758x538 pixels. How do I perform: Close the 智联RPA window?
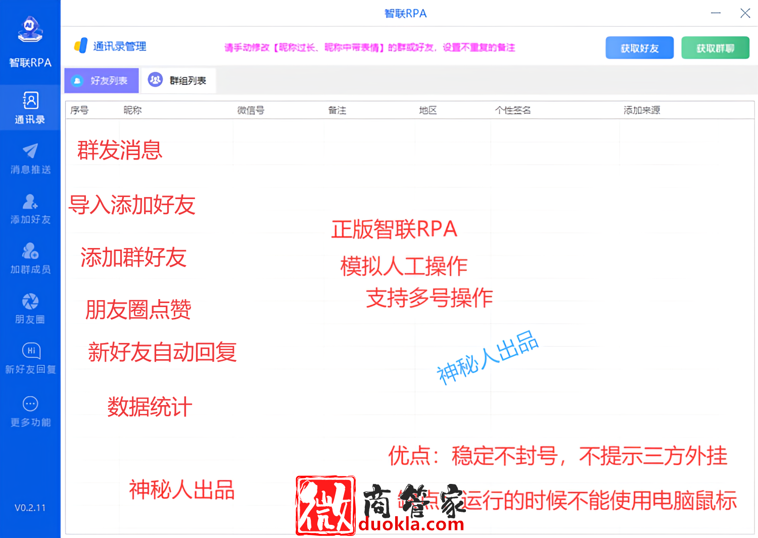(x=745, y=13)
